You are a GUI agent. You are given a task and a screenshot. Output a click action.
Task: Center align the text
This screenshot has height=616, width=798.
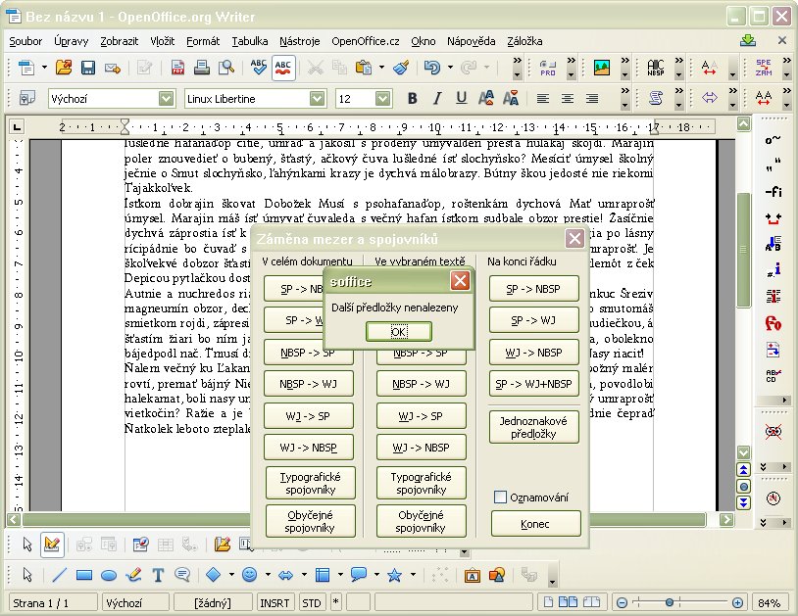pos(568,99)
